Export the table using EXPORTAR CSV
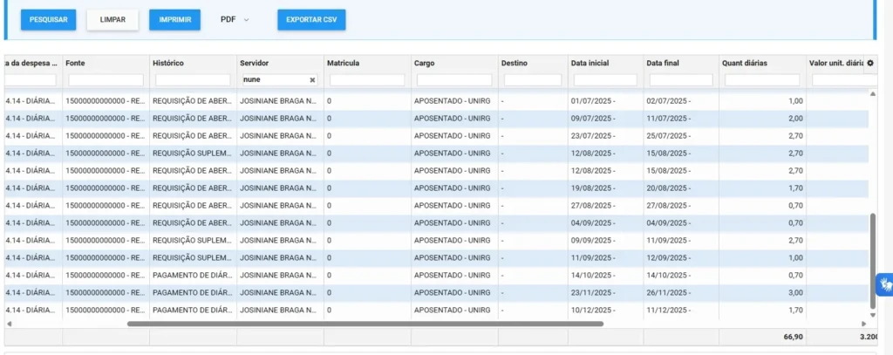 [311, 19]
